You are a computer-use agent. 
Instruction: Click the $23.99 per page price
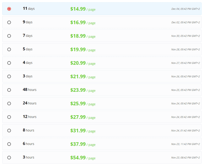(83, 90)
